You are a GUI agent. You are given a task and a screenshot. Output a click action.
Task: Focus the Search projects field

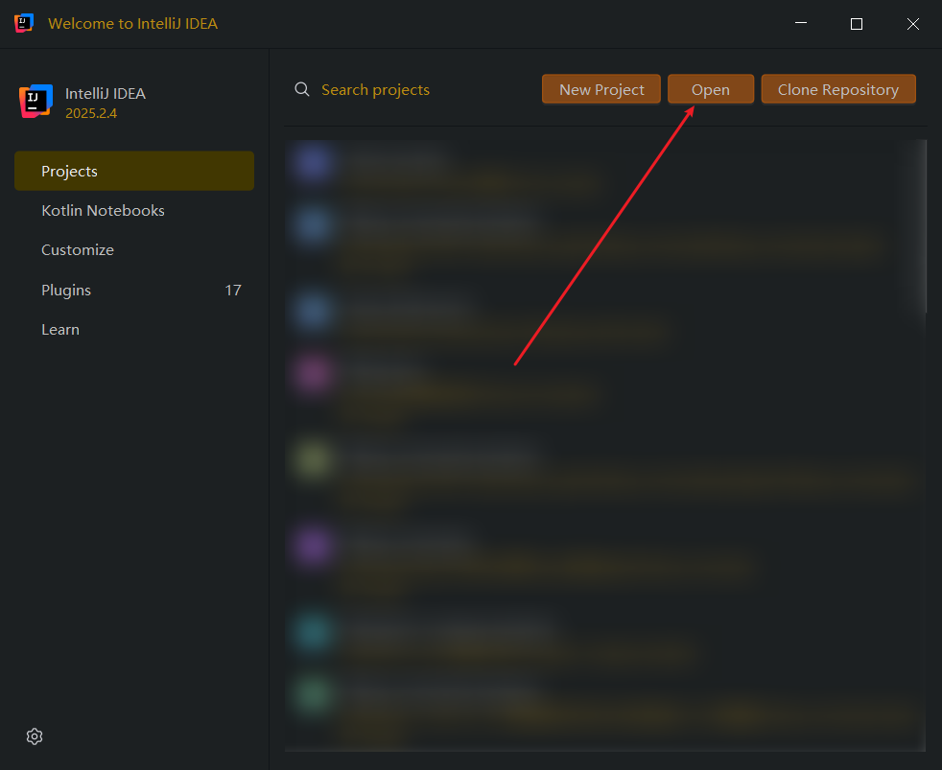point(403,89)
